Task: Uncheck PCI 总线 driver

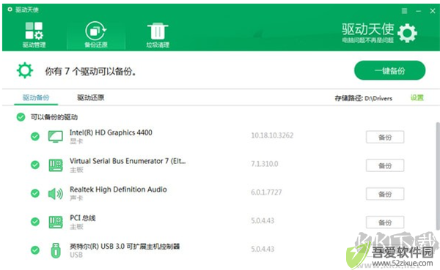Action: (x=35, y=222)
